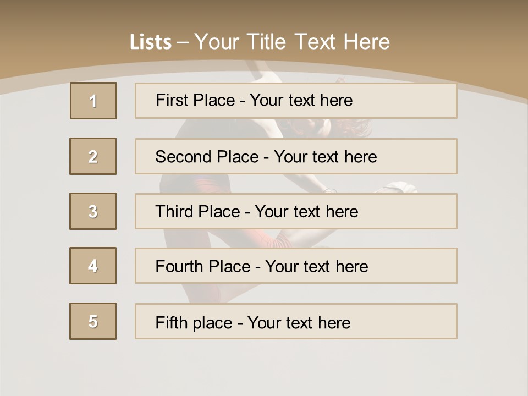Viewport: 528px width, 396px height.
Task: Select the number 2 box
Action: (x=93, y=156)
